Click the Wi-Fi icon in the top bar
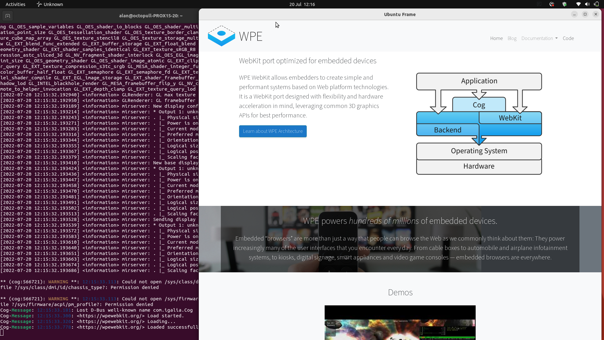 [578, 4]
